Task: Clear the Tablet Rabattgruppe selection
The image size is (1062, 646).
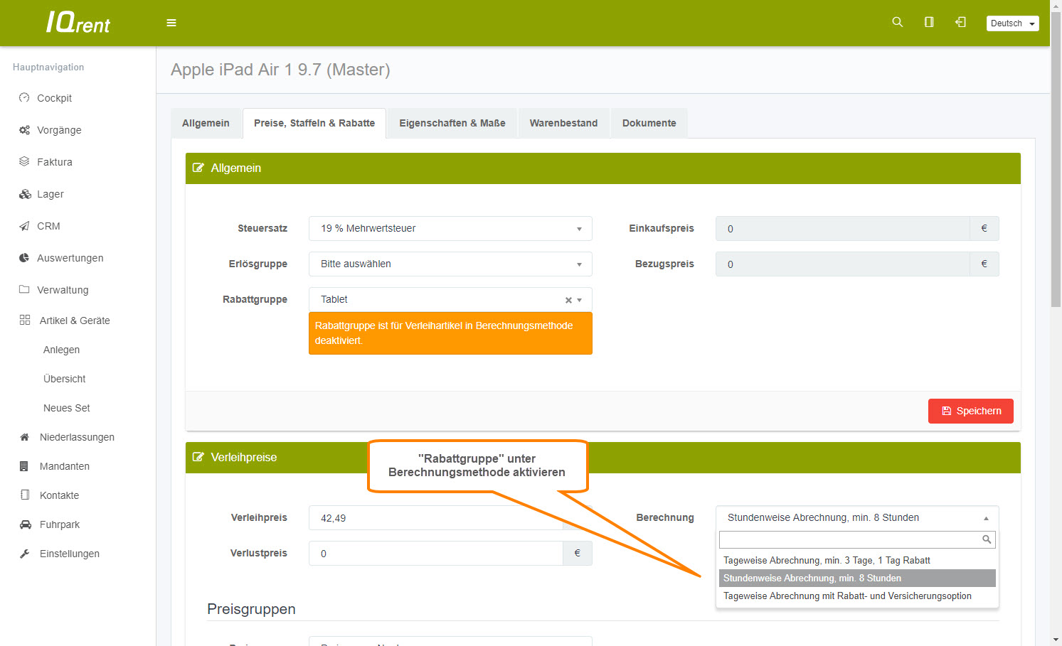Action: pyautogui.click(x=568, y=300)
